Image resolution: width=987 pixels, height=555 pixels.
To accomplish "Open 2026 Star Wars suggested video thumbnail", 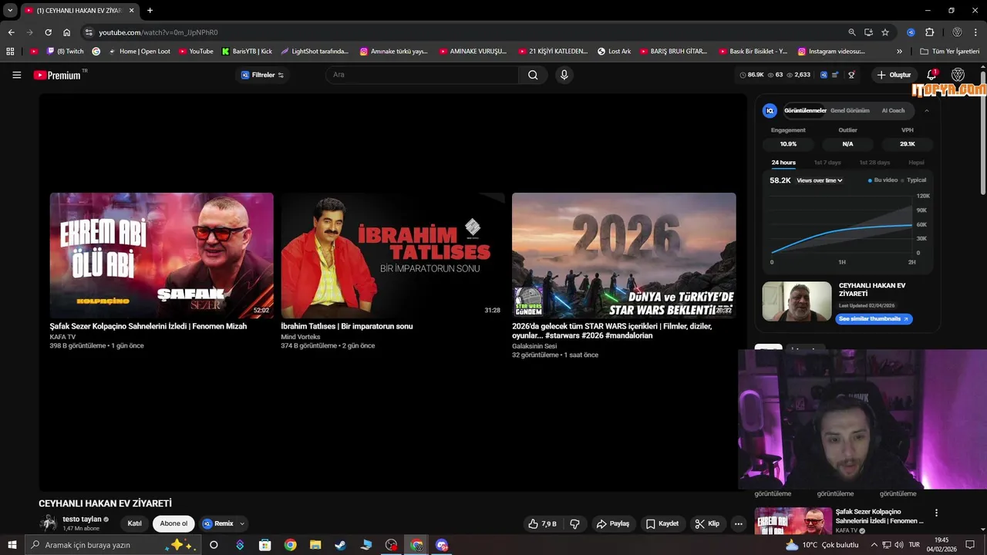I will point(624,255).
